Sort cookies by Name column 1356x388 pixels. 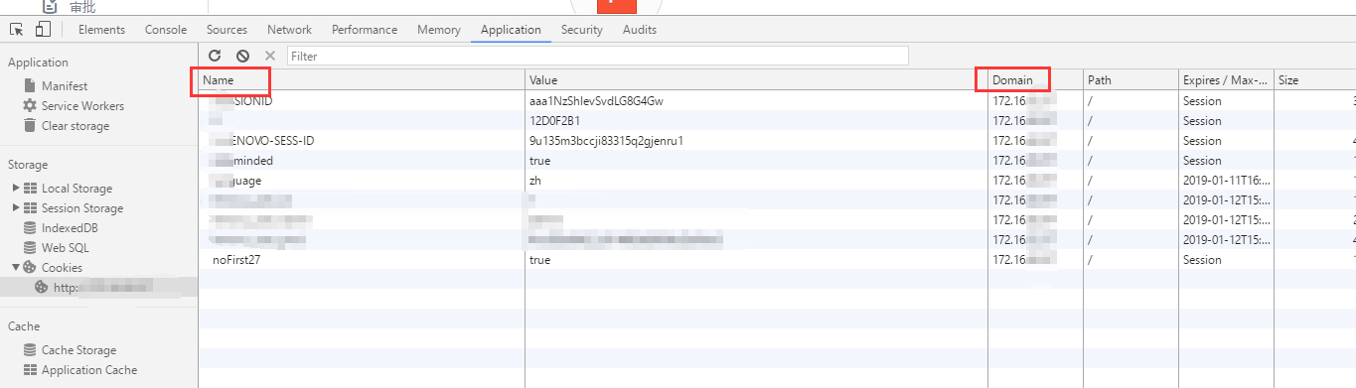pos(362,79)
